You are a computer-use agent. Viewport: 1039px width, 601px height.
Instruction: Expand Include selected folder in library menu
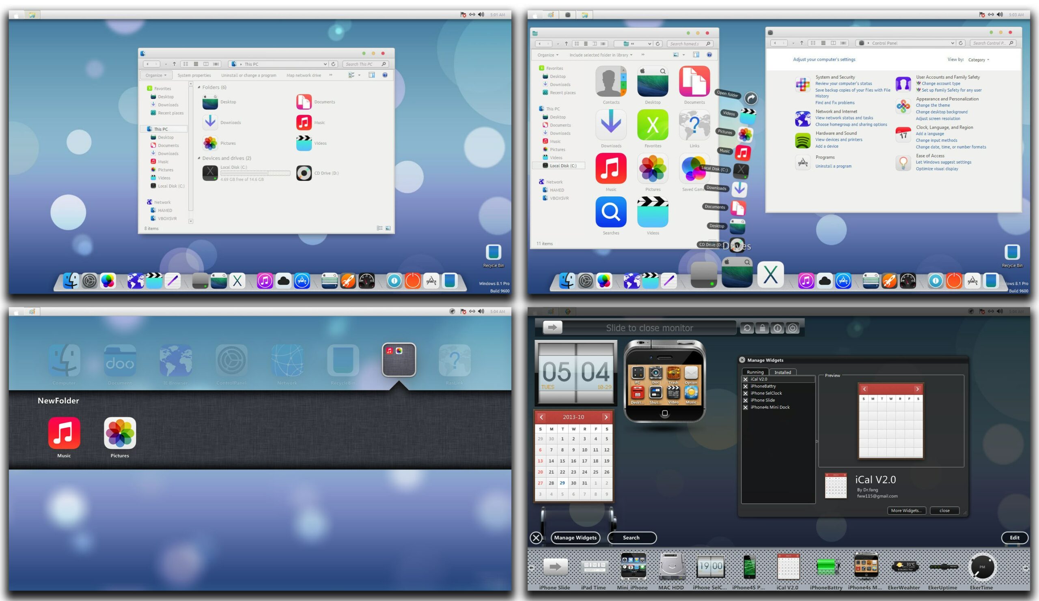601,55
